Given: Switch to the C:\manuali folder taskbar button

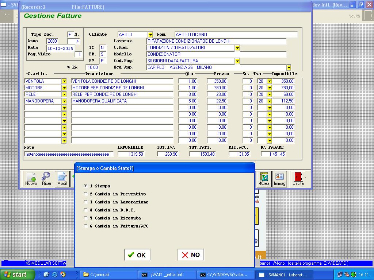Looking at the screenshot, I should 108,275.
